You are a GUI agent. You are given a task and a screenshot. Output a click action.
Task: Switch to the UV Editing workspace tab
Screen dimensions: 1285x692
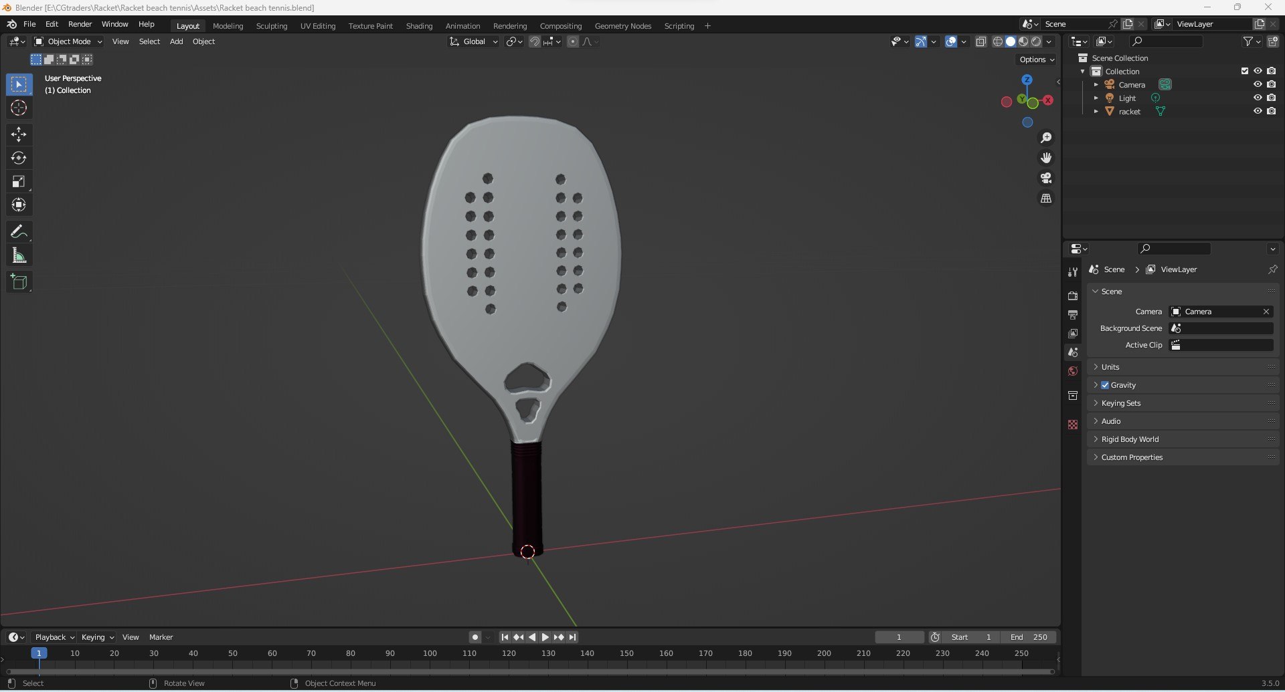point(318,26)
